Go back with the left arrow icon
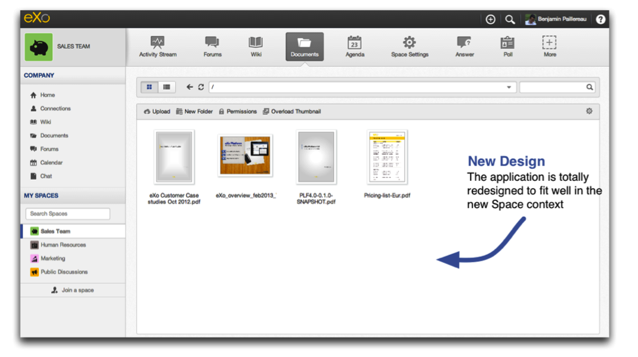This screenshot has height=357, width=638. click(190, 87)
